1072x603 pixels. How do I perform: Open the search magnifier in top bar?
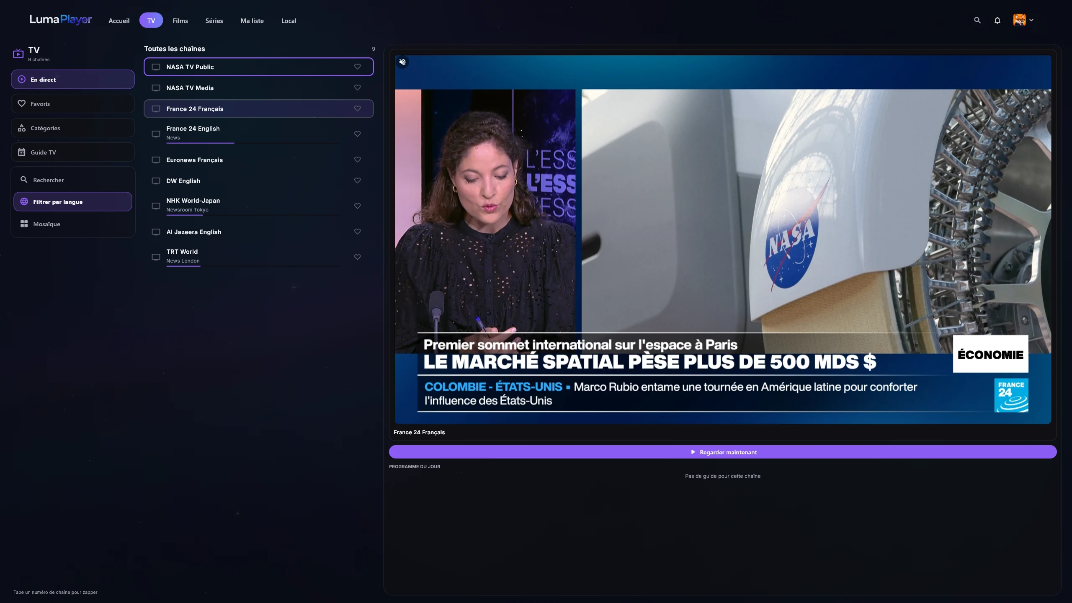click(977, 20)
